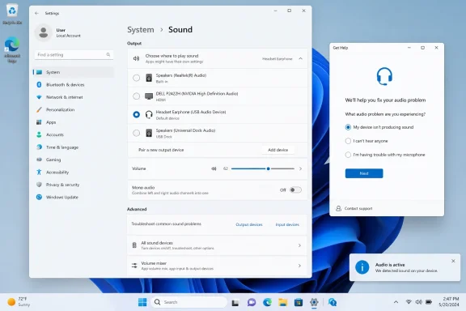Click the Settings gear taskbar icon
The height and width of the screenshot is (311, 466).
[314, 302]
